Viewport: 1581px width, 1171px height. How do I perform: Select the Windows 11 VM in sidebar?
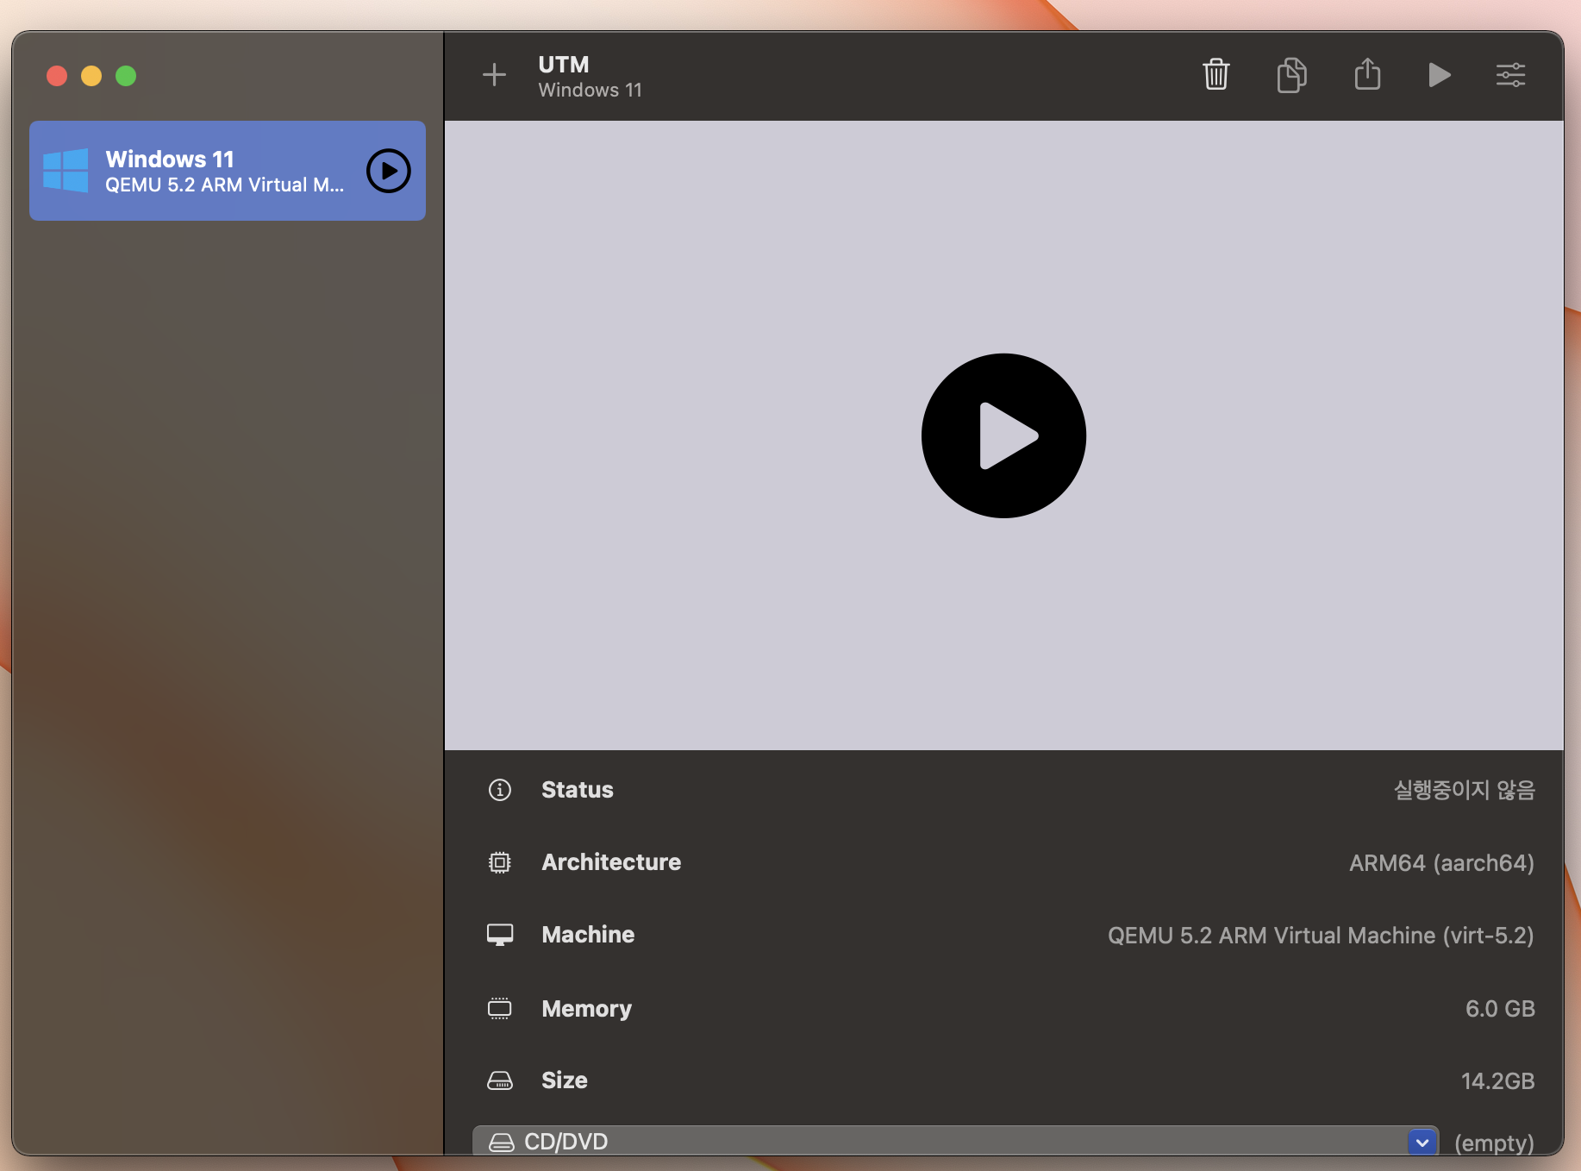(228, 171)
